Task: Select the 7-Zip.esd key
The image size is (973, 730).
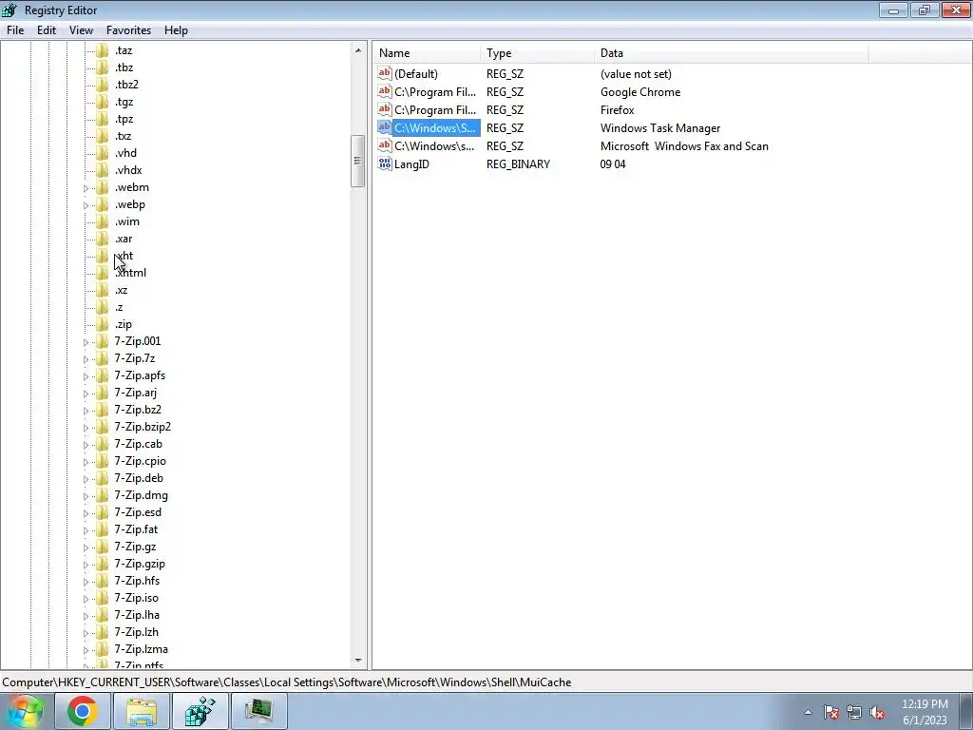Action: [x=138, y=512]
